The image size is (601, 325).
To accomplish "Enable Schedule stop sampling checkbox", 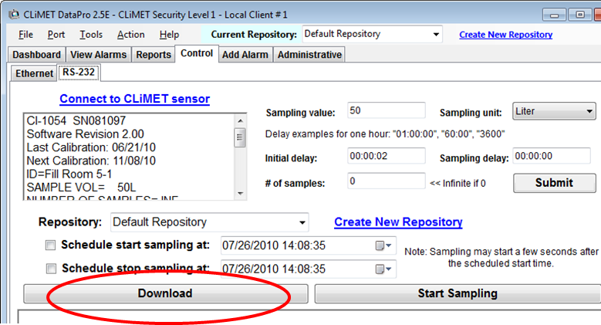I will point(51,269).
